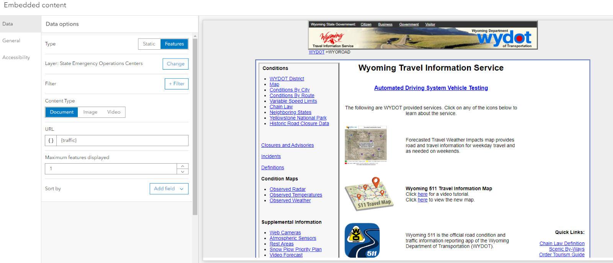Viewport: 613px width, 263px height.
Task: Click the Wyoming 511 app icon
Action: pyautogui.click(x=362, y=240)
